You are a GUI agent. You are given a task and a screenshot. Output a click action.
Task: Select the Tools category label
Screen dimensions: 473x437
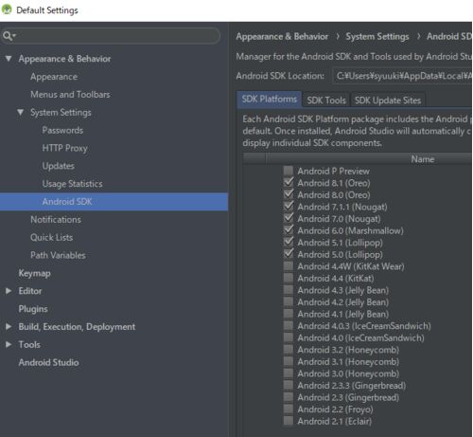(29, 344)
